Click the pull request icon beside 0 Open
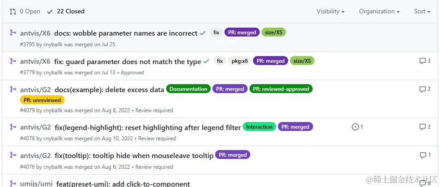Viewport: 440px width, 187px height. [x=13, y=12]
